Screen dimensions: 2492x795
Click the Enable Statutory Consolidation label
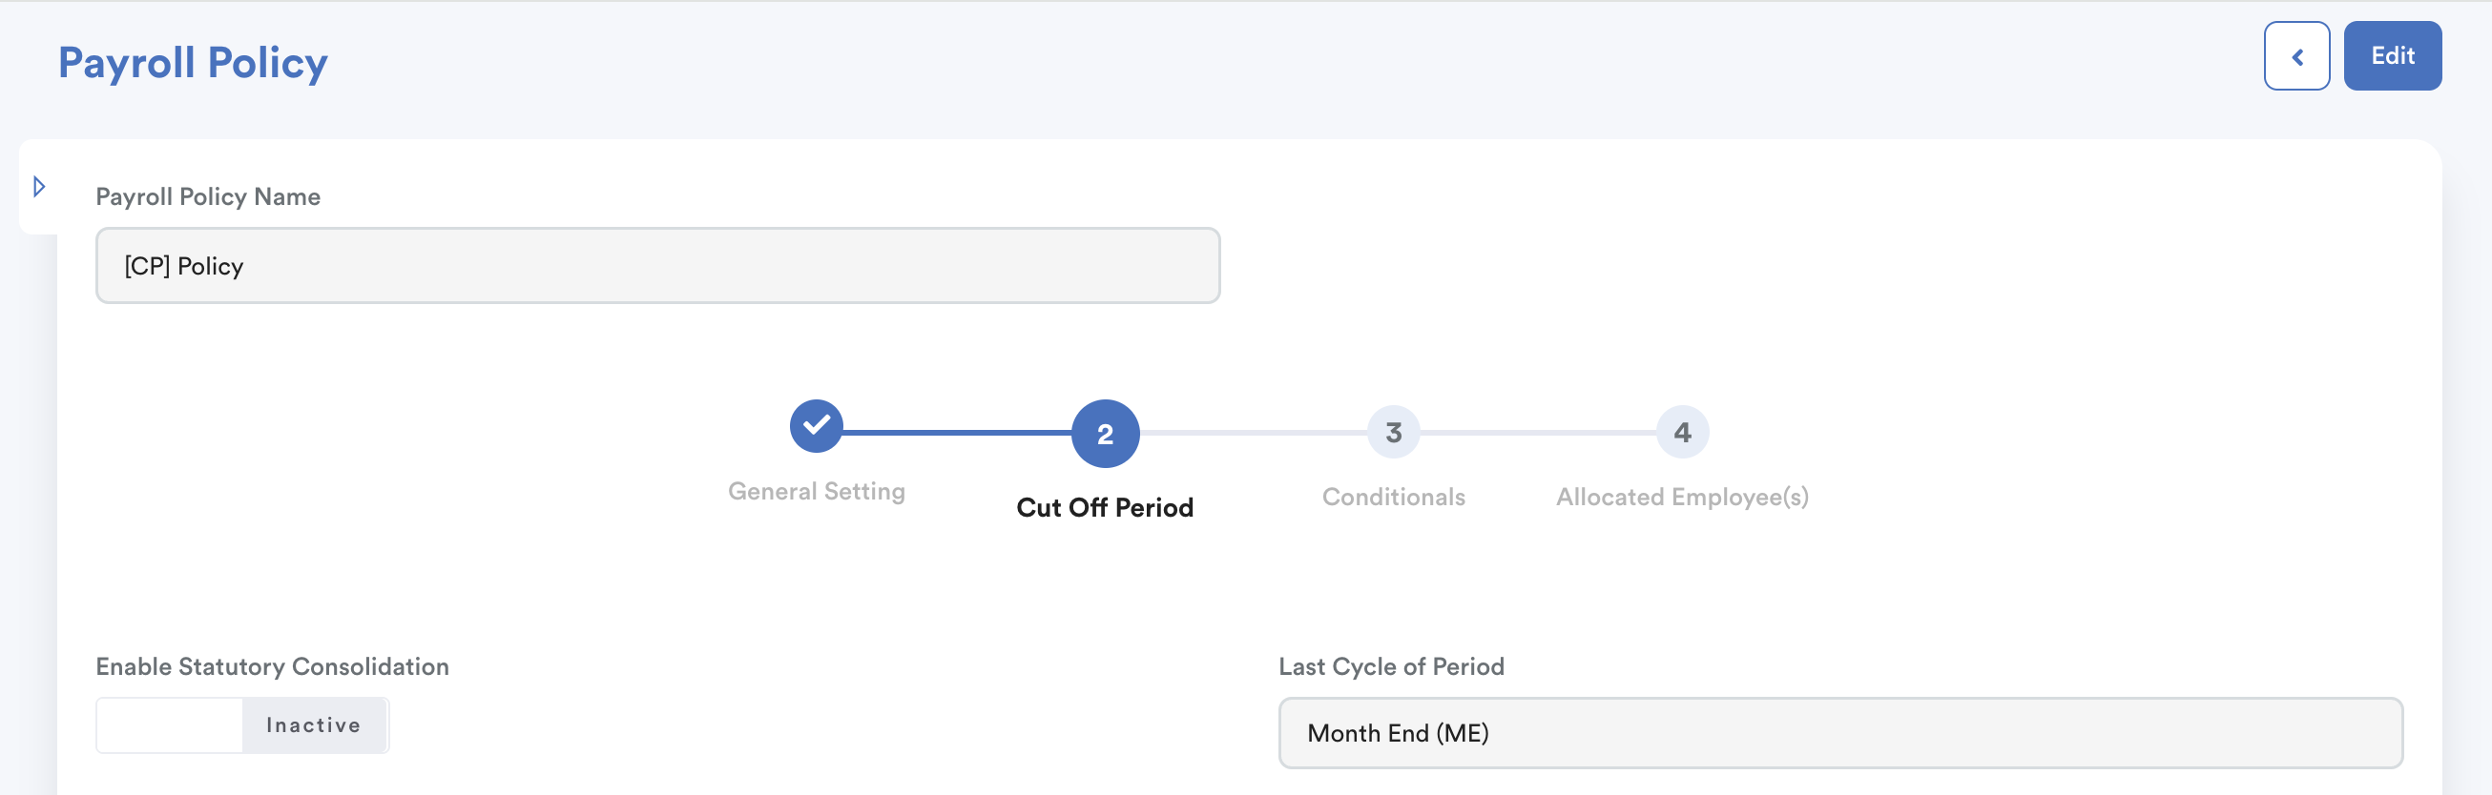pos(272,666)
